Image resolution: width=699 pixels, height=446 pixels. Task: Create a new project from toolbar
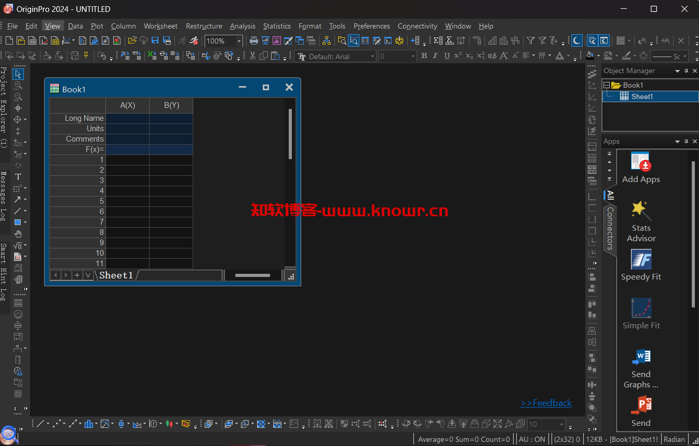[x=9, y=40]
